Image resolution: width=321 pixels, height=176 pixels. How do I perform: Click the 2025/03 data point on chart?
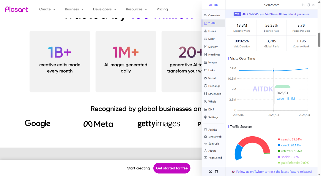point(273,71)
